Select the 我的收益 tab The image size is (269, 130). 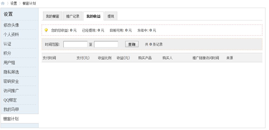(93, 16)
